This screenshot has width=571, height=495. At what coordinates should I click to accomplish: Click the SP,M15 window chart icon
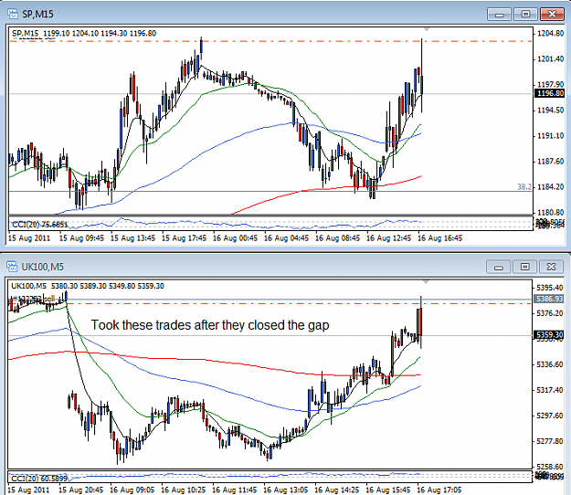click(x=13, y=15)
